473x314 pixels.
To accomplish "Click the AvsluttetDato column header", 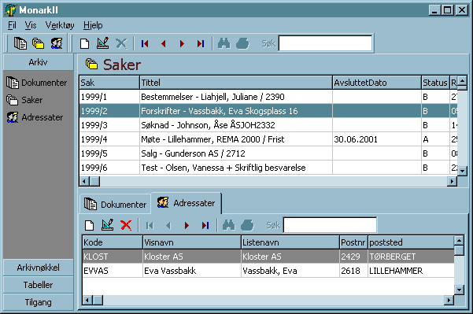I will click(377, 83).
